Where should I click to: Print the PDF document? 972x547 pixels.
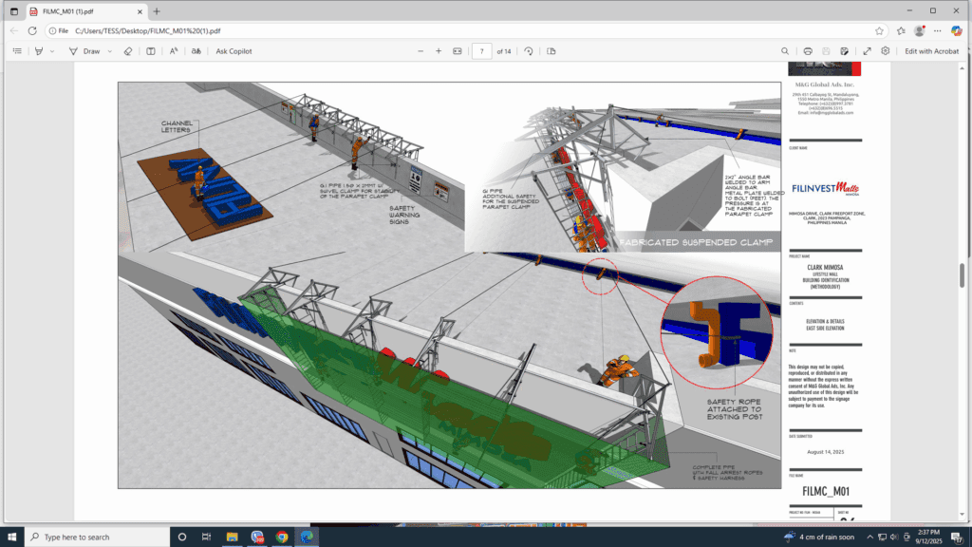pos(808,50)
